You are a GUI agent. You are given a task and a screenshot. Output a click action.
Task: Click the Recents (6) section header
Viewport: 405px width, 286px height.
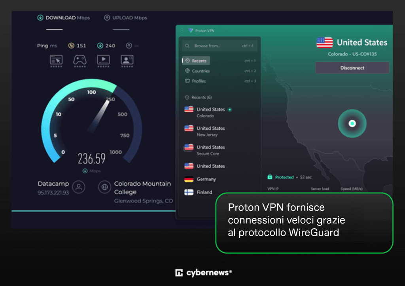click(198, 97)
